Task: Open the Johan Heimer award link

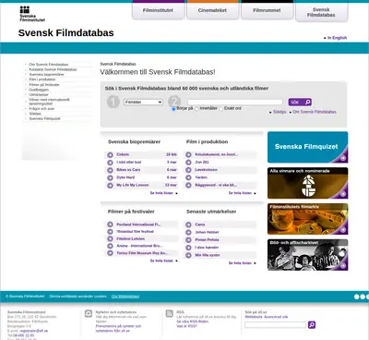Action: pyautogui.click(x=207, y=232)
